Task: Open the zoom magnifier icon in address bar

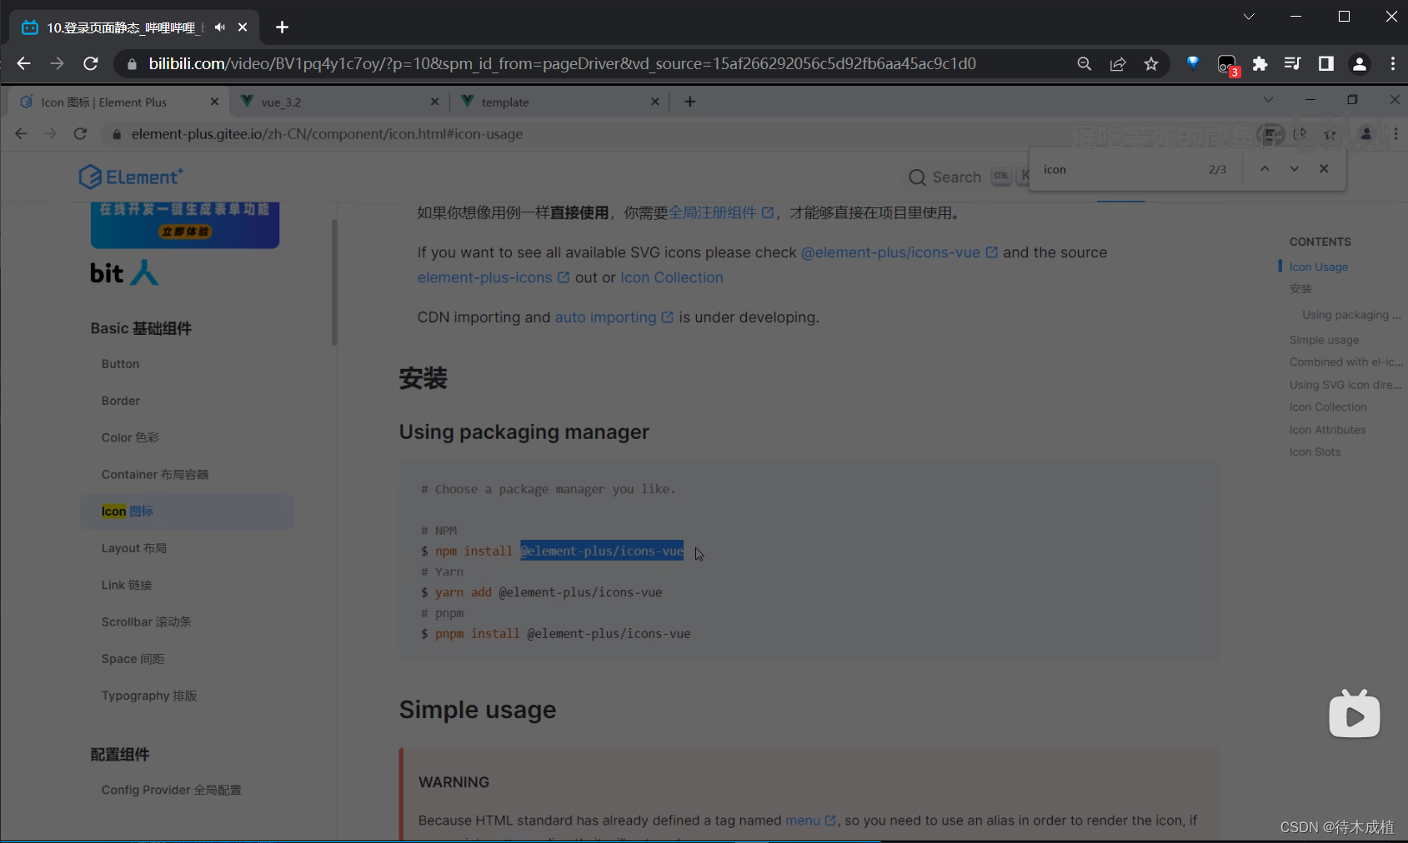Action: tap(1084, 63)
